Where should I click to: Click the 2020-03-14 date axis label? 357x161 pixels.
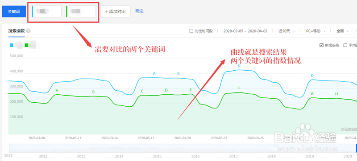[109, 138]
